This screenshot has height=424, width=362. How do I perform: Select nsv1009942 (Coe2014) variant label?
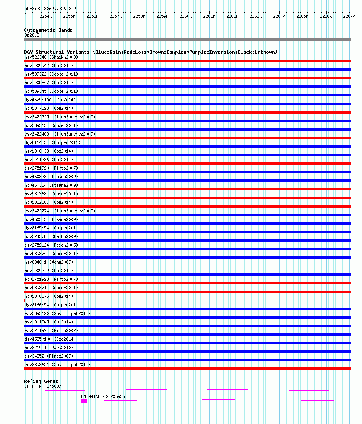pyautogui.click(x=49, y=66)
